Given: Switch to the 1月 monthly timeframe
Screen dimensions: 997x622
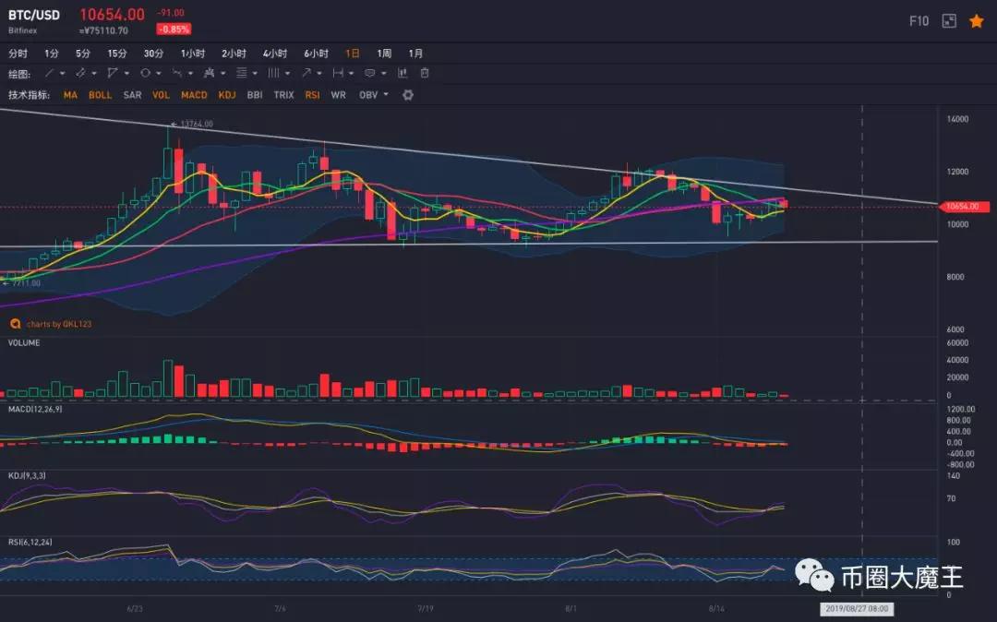Looking at the screenshot, I should click(x=415, y=54).
